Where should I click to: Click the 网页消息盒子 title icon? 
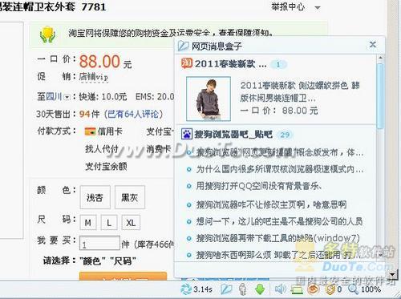pos(184,46)
